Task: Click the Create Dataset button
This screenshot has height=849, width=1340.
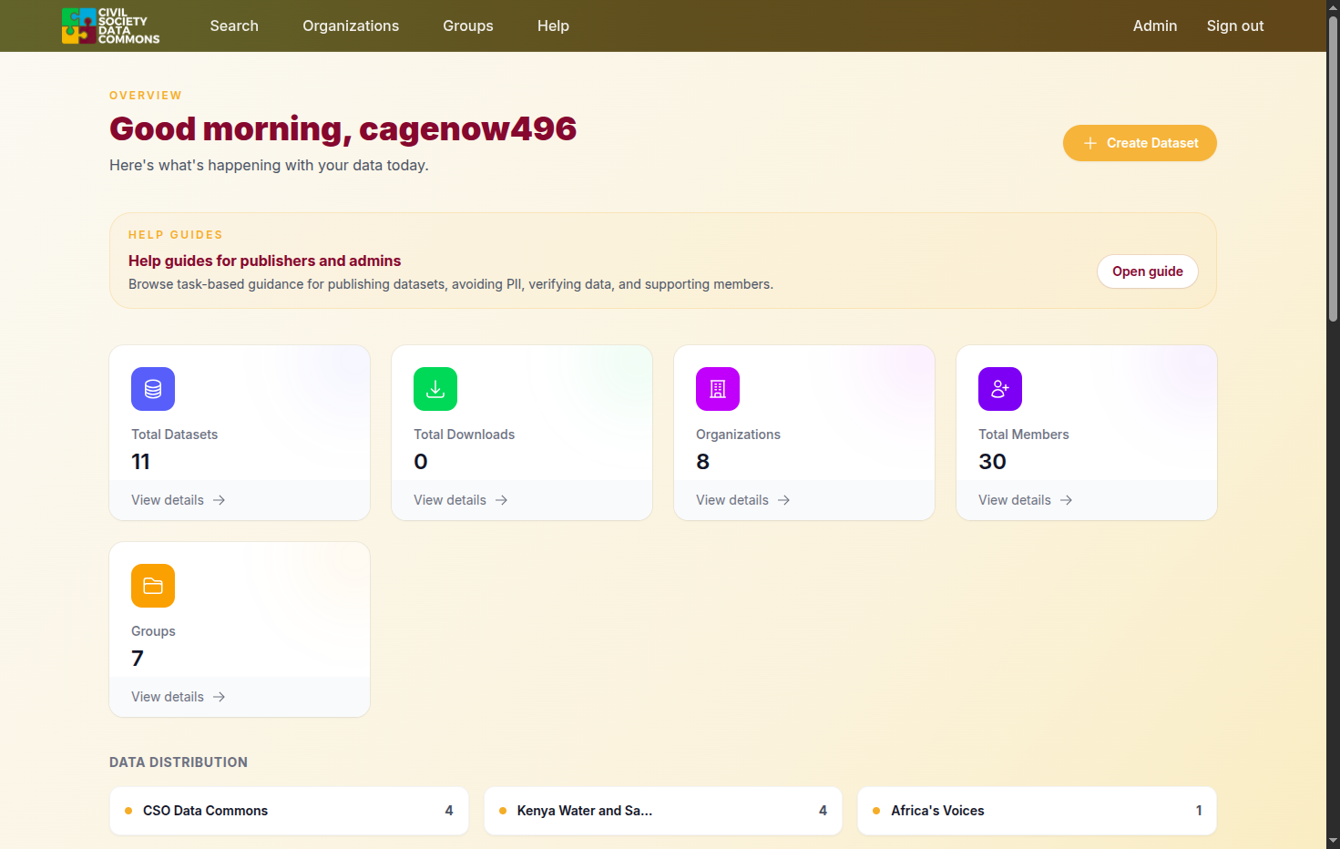Action: (x=1140, y=143)
